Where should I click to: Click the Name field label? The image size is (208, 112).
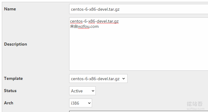click(10, 9)
